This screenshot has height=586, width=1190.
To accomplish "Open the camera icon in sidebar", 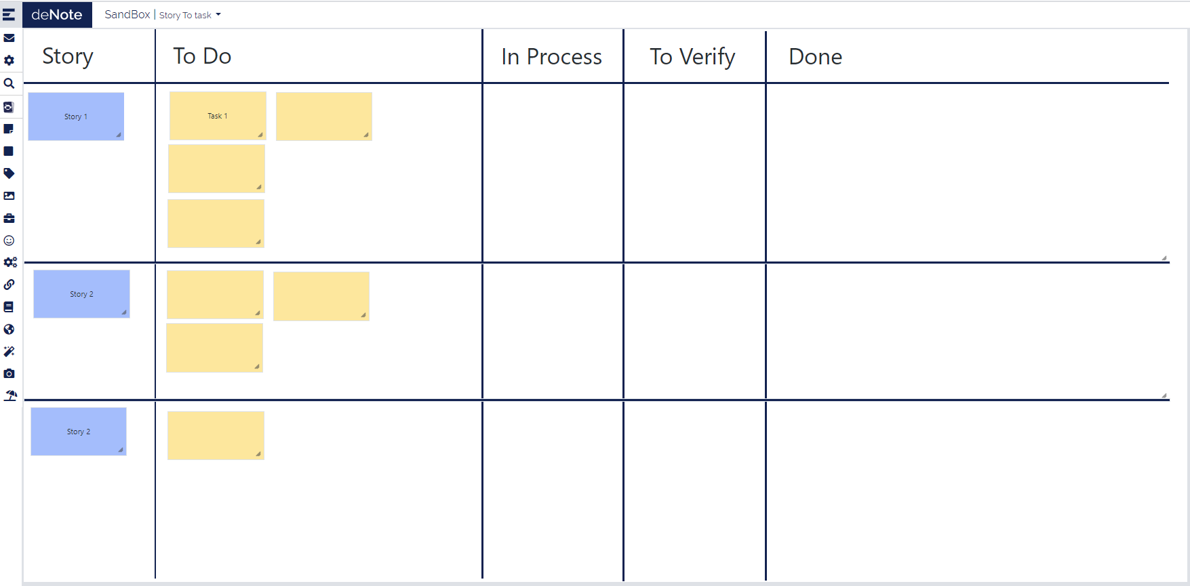I will [9, 373].
